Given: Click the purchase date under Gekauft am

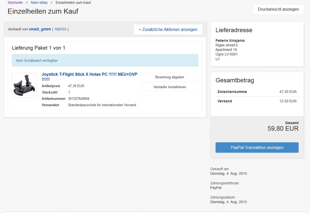Looking at the screenshot, I should pyautogui.click(x=228, y=173).
